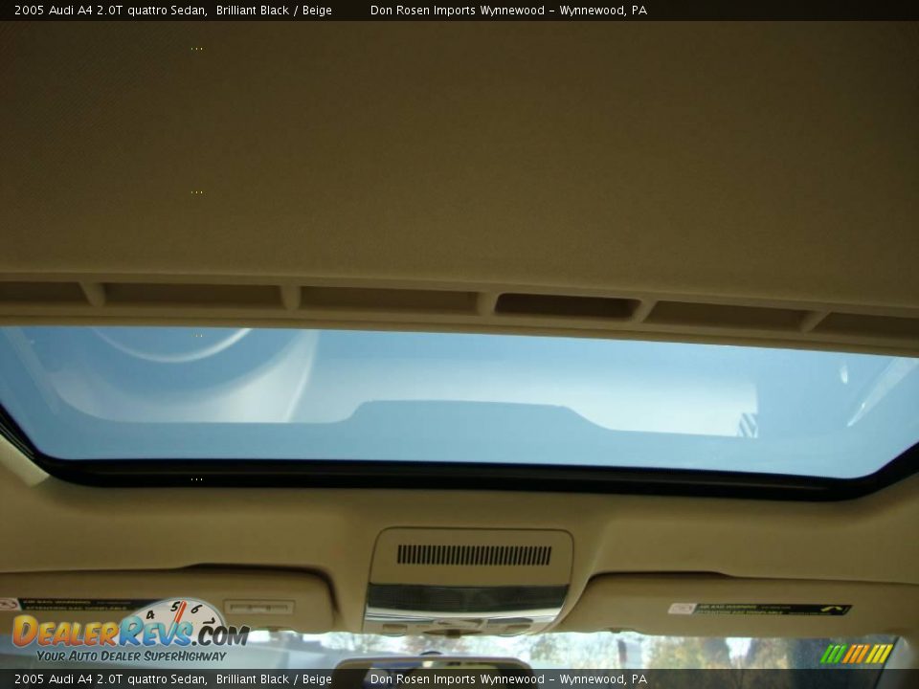Click top caption '2005 Audi A4 2.0T quattro Sedan'

tap(110, 11)
